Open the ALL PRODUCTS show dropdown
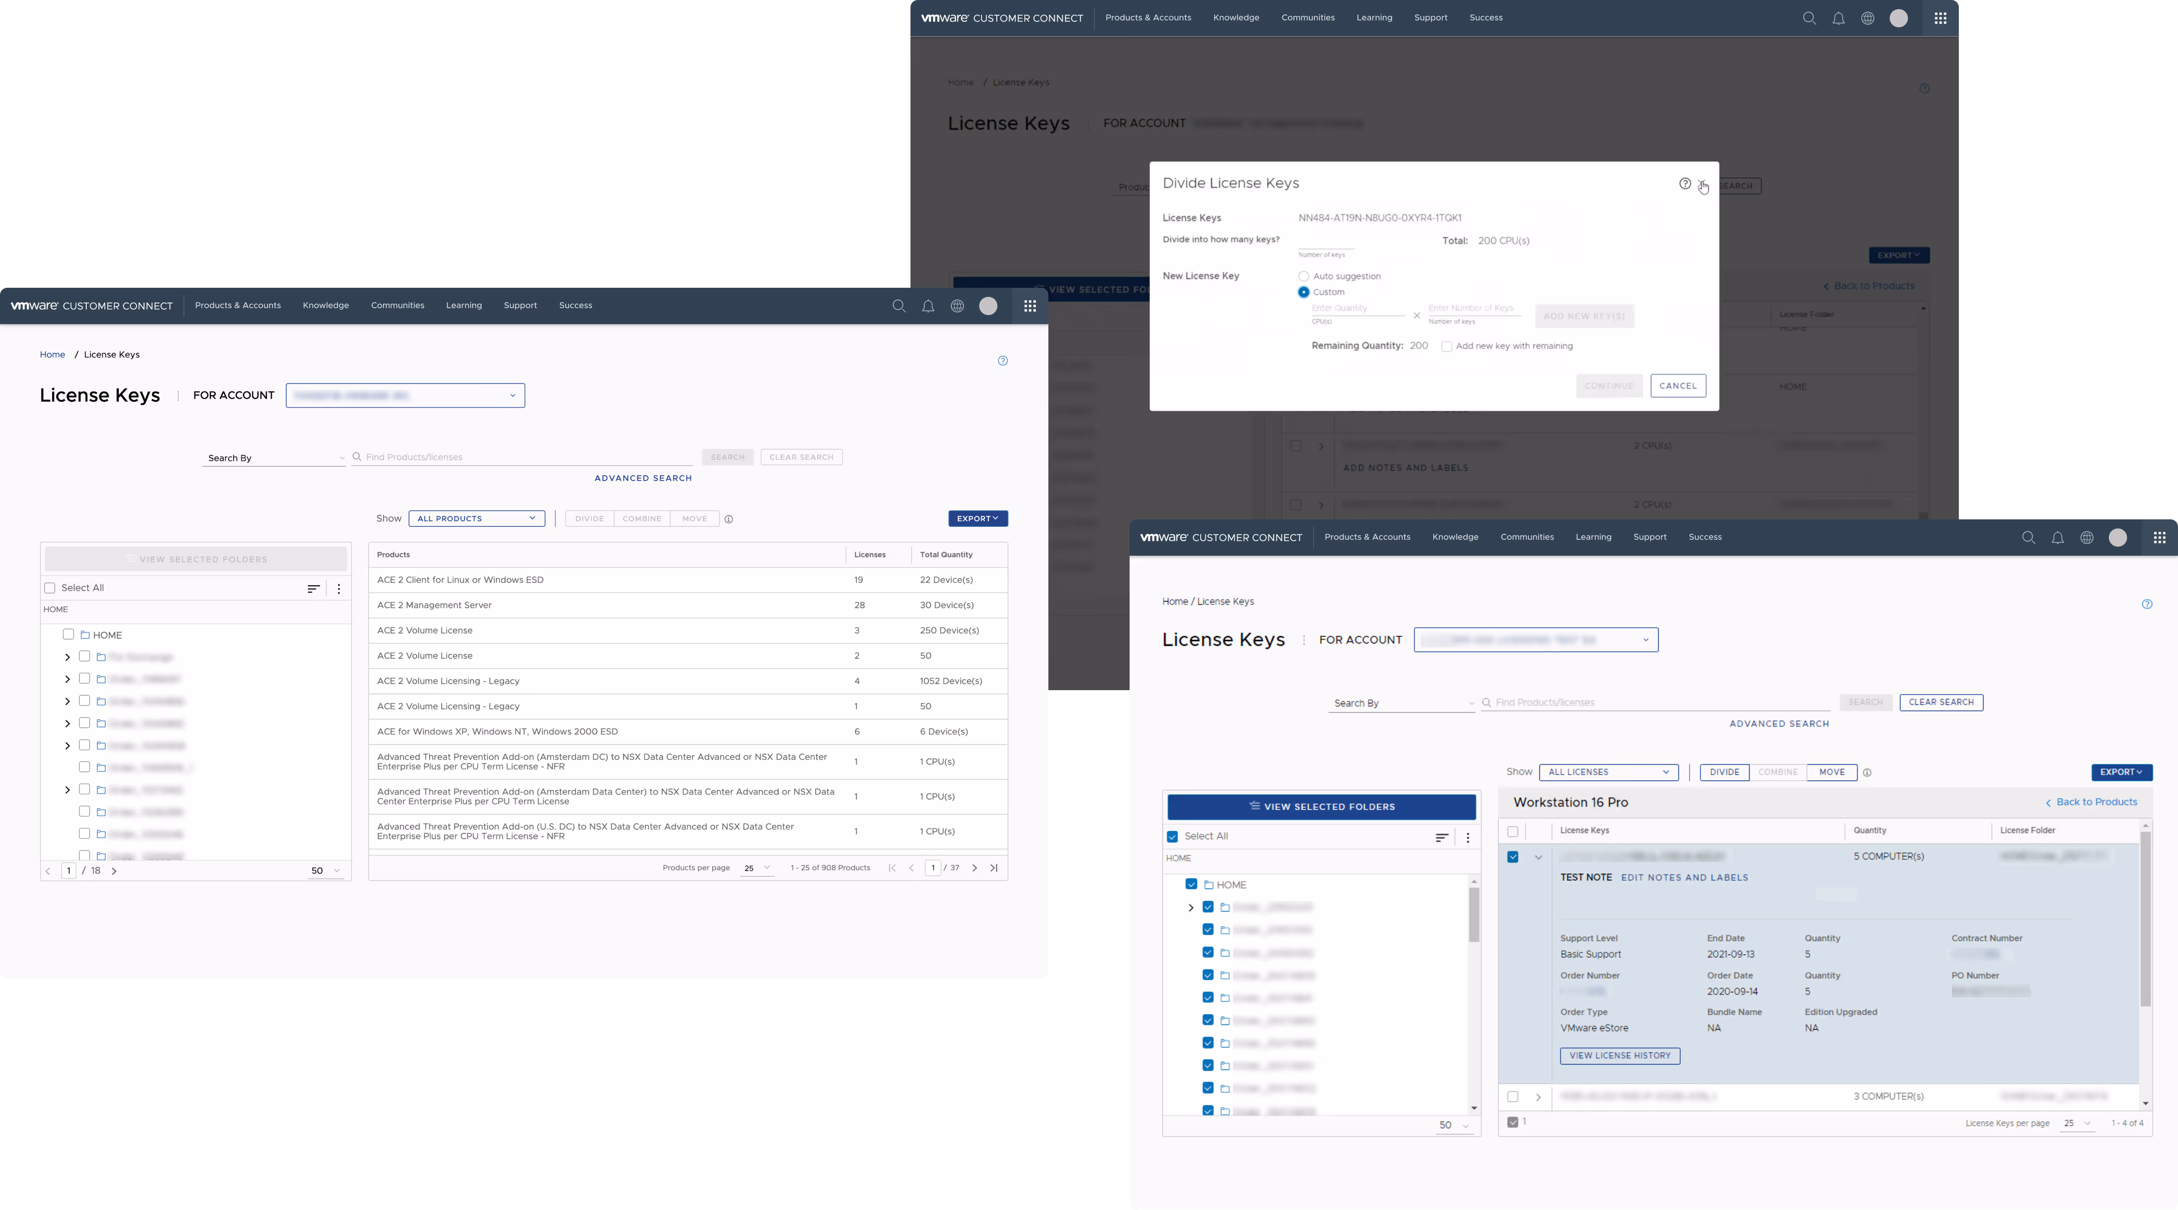This screenshot has height=1210, width=2178. (477, 519)
